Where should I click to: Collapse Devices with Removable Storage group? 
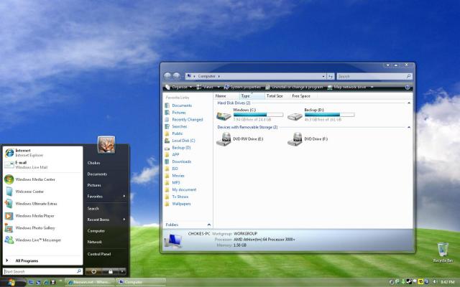pyautogui.click(x=409, y=127)
